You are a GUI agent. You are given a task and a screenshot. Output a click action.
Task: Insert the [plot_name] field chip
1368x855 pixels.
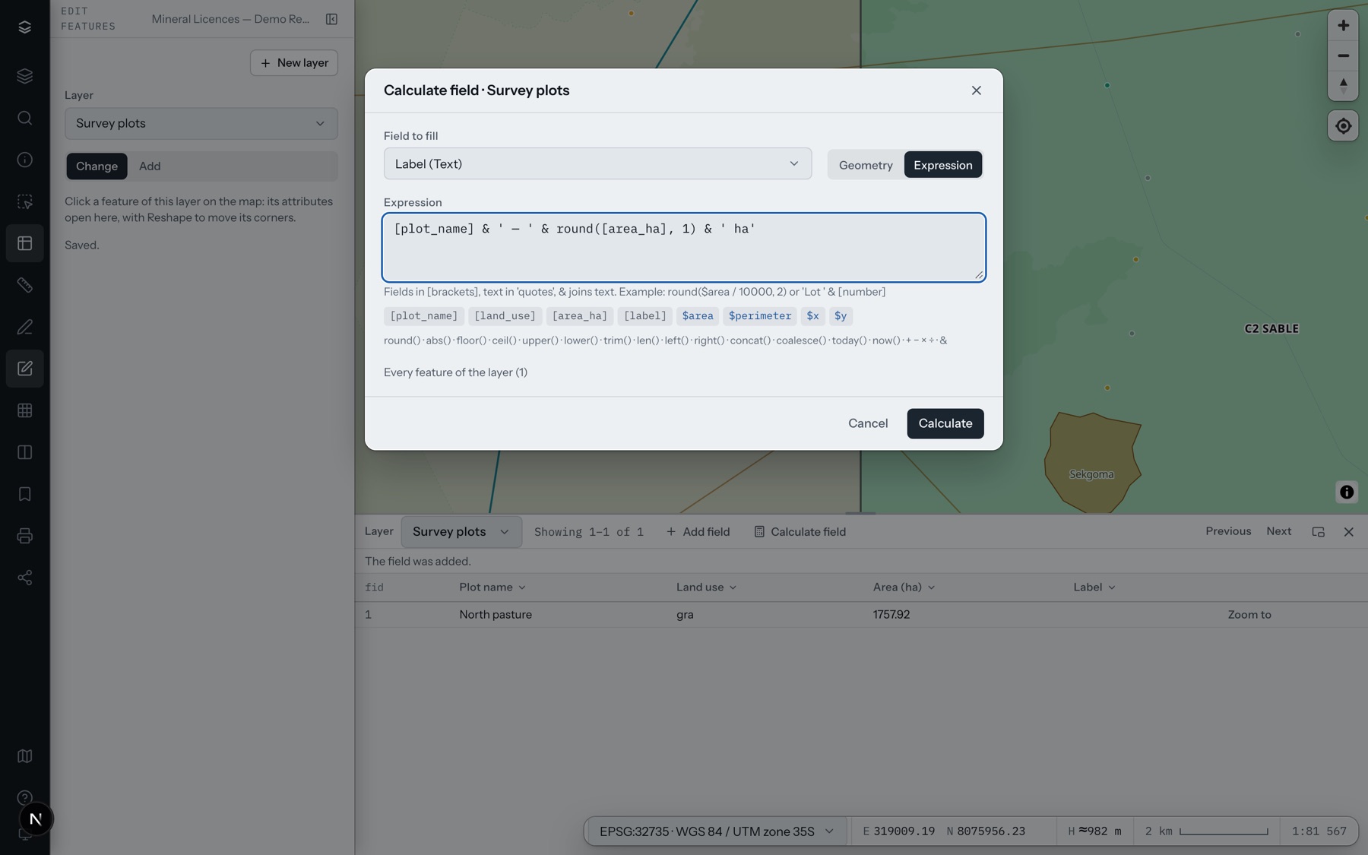pos(423,316)
